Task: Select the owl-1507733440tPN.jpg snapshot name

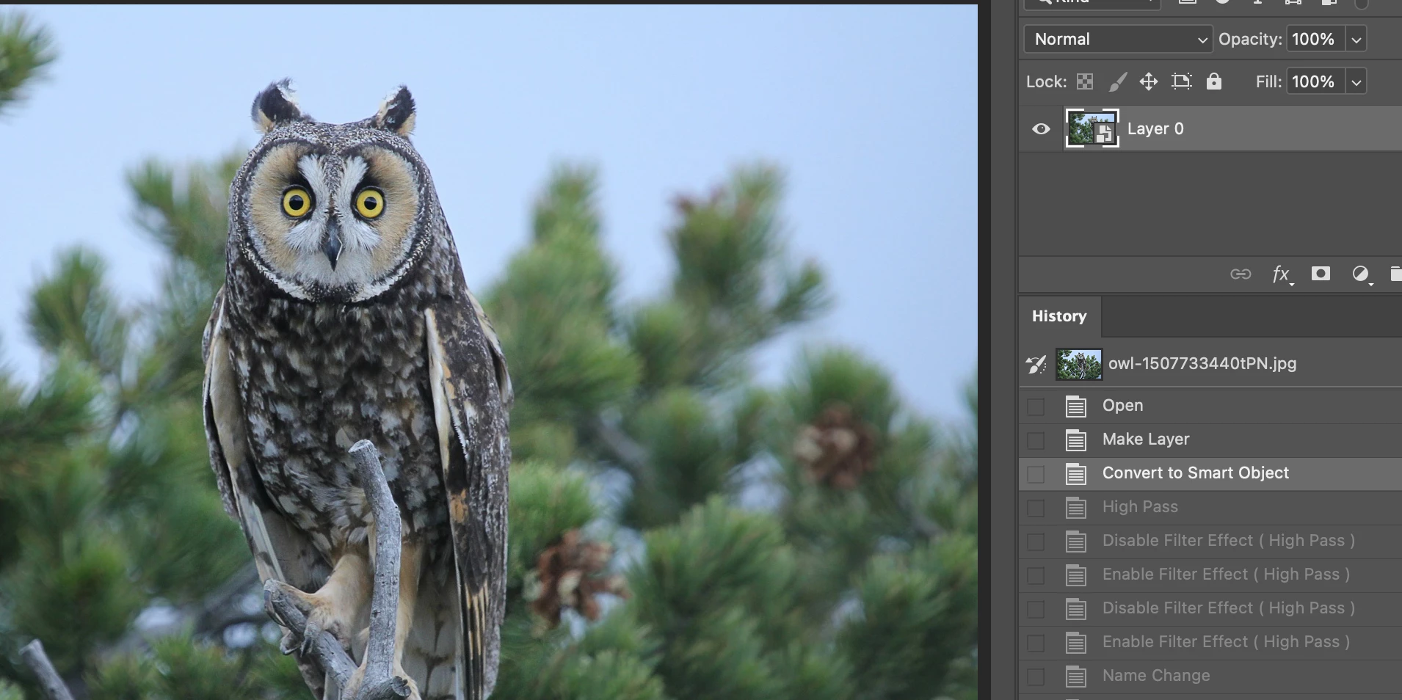Action: 1202,364
